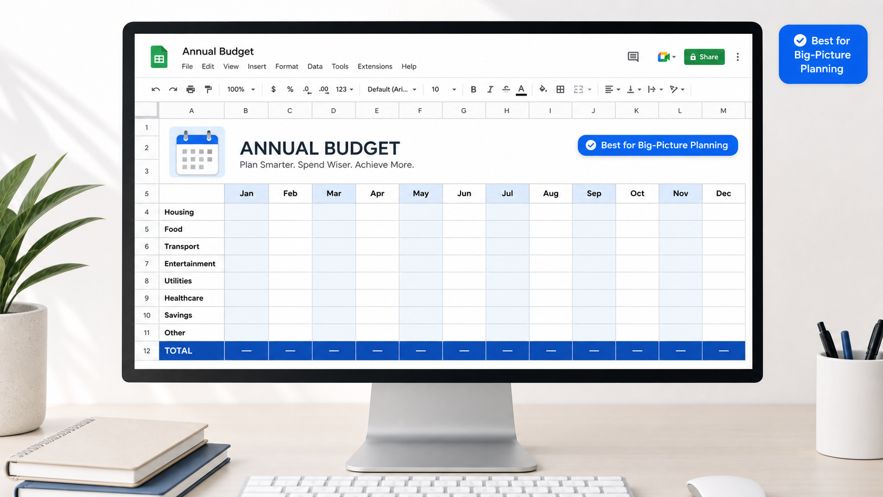The image size is (883, 497).
Task: Open the text wrapping dropdown
Action: coord(655,89)
